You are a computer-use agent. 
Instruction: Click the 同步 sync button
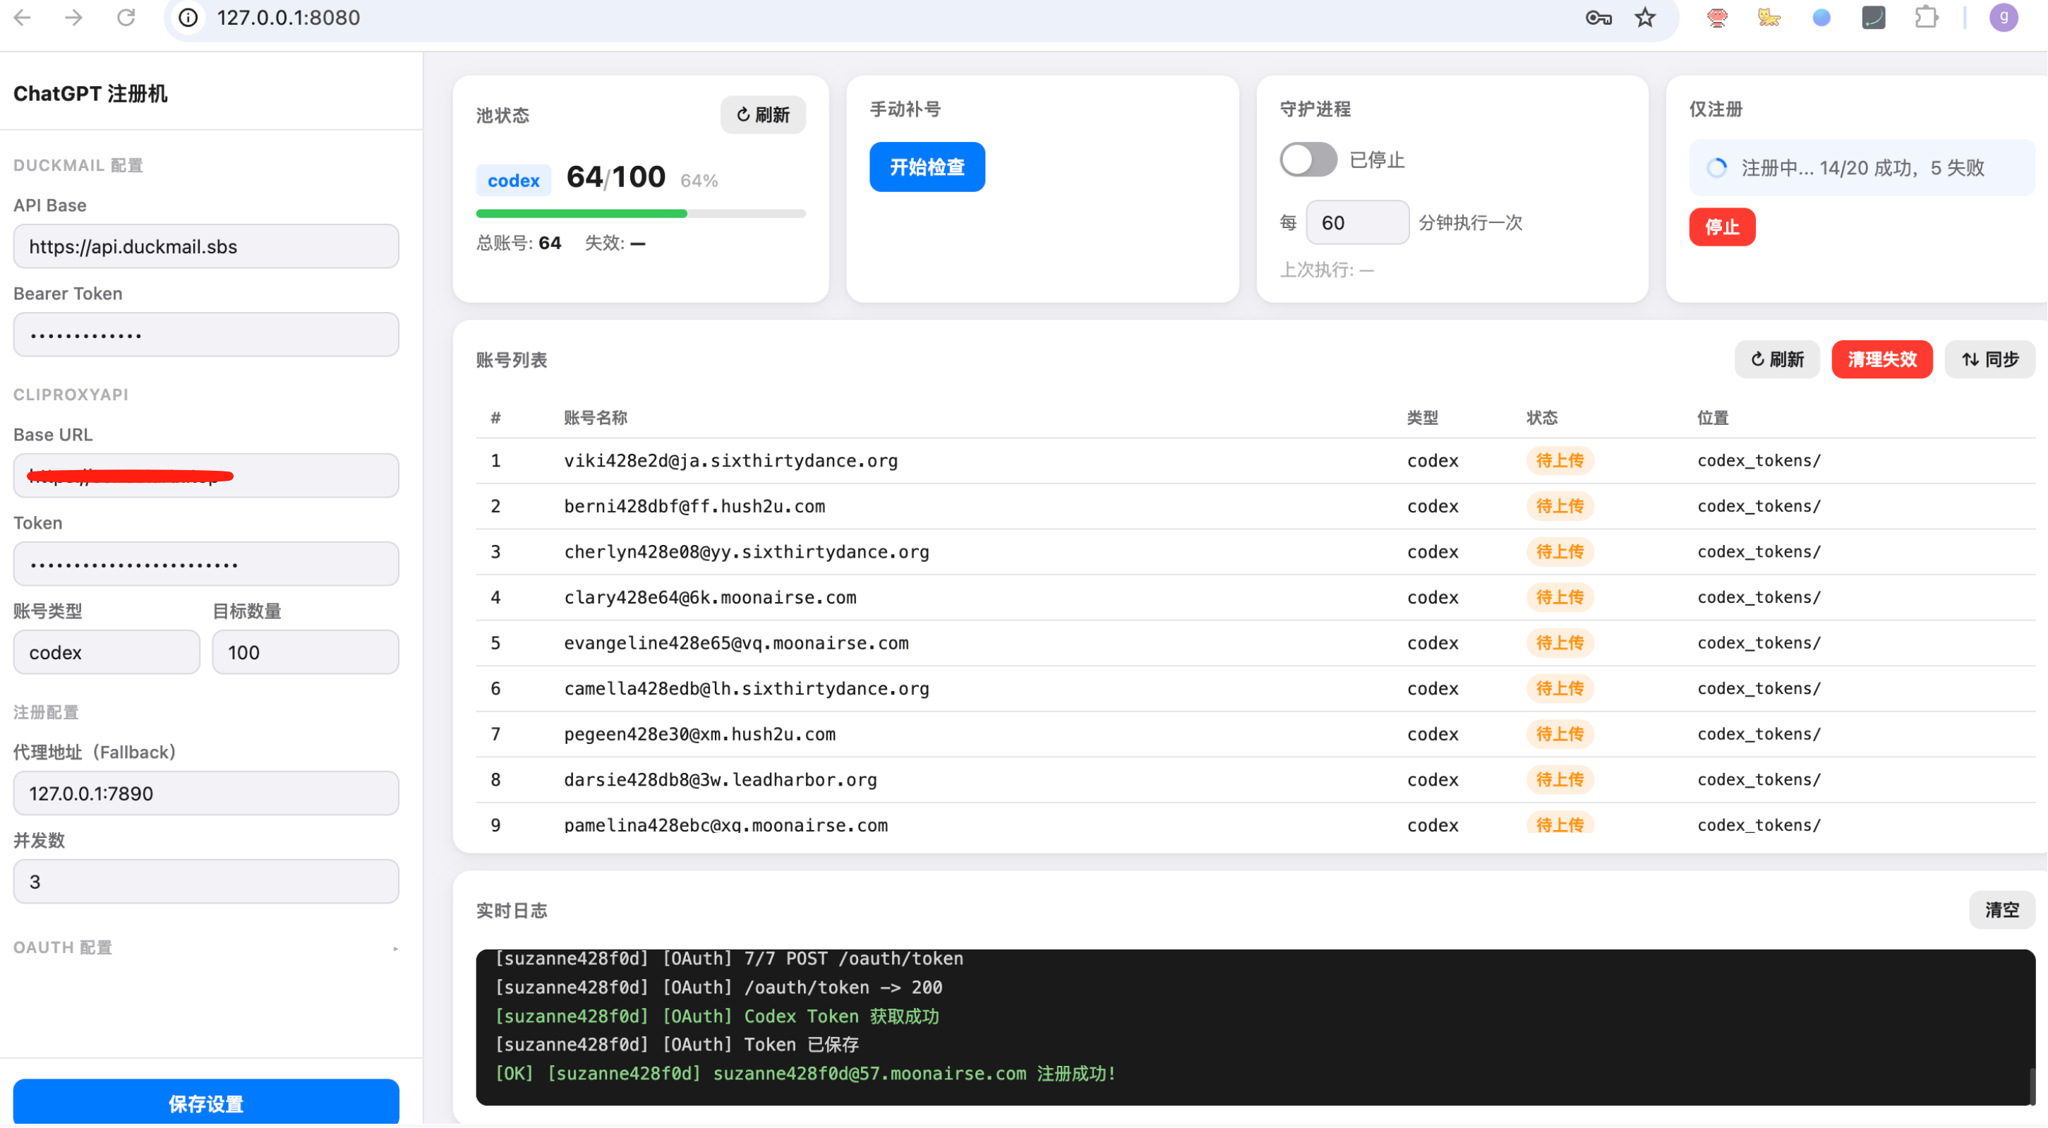click(1990, 359)
